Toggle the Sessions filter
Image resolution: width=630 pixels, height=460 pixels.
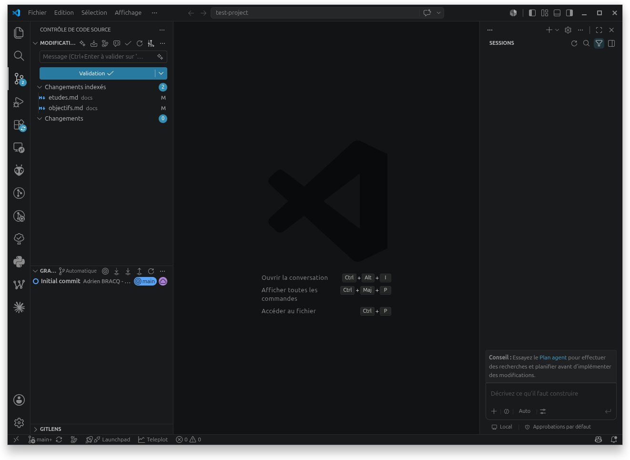599,43
